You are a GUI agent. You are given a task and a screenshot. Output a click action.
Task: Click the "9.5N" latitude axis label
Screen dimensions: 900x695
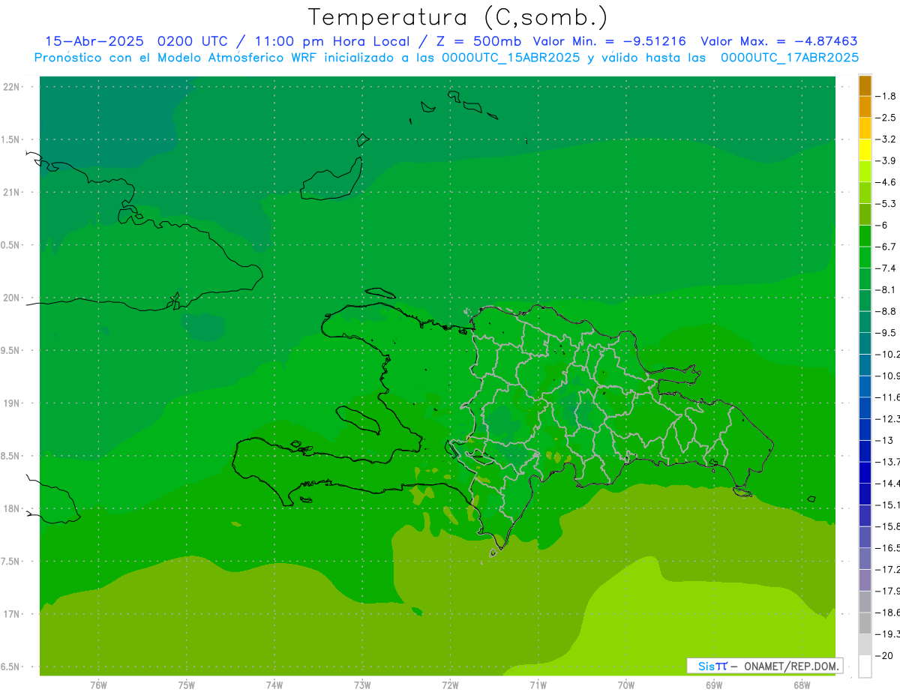10,351
